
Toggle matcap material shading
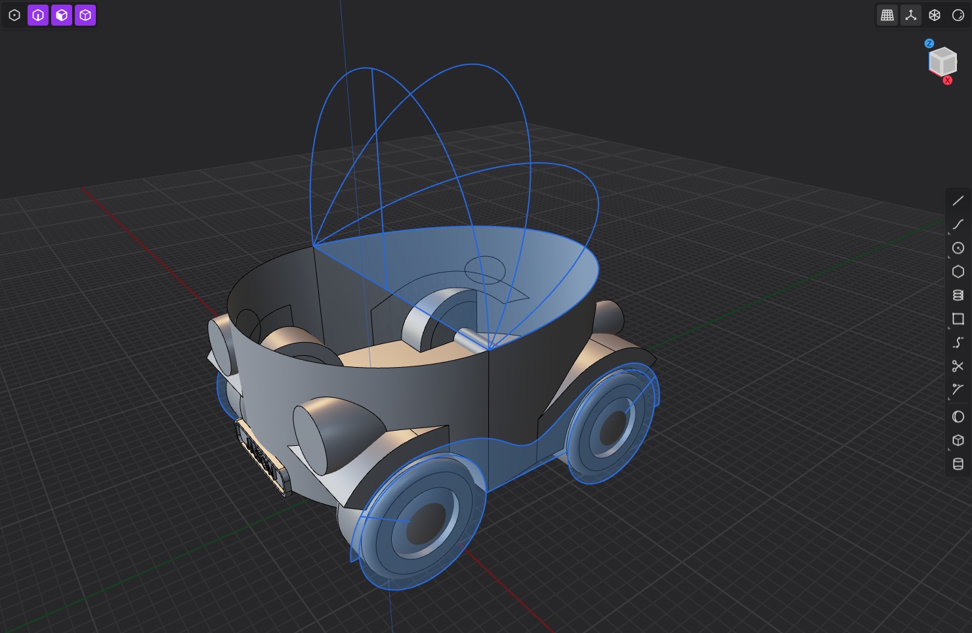pyautogui.click(x=958, y=15)
